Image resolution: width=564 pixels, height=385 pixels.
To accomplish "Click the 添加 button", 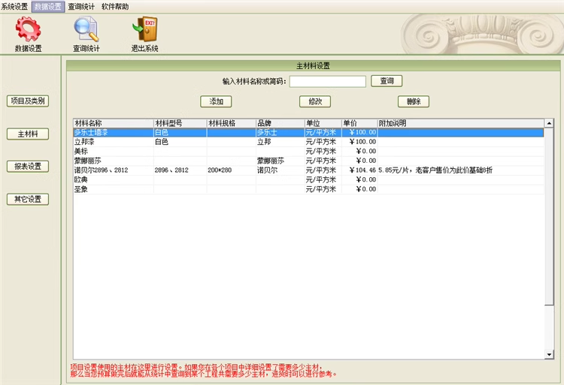I will click(216, 101).
